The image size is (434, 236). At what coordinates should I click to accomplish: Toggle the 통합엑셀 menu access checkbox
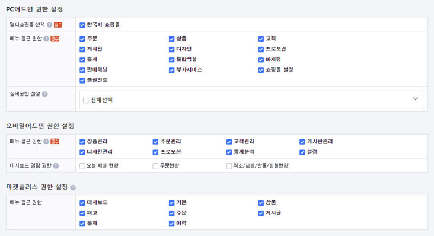point(171,59)
